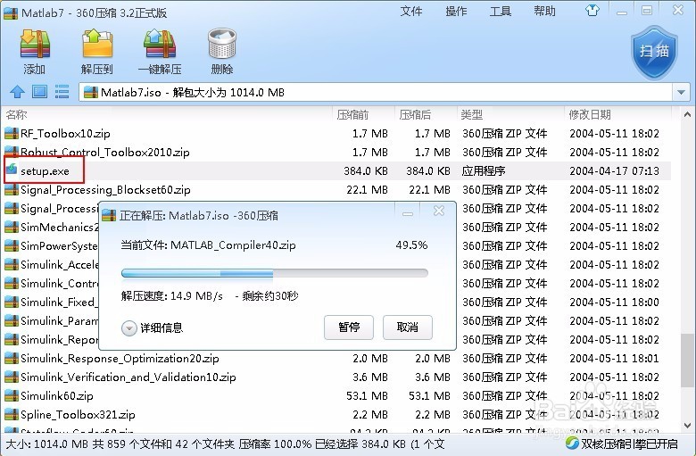The height and width of the screenshot is (456, 696).
Task: Click 双核压缩引擎已开启 status text
Action: coord(629,444)
